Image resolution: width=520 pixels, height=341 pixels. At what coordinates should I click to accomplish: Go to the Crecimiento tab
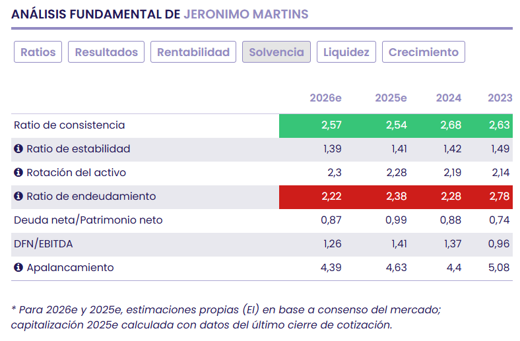(424, 52)
